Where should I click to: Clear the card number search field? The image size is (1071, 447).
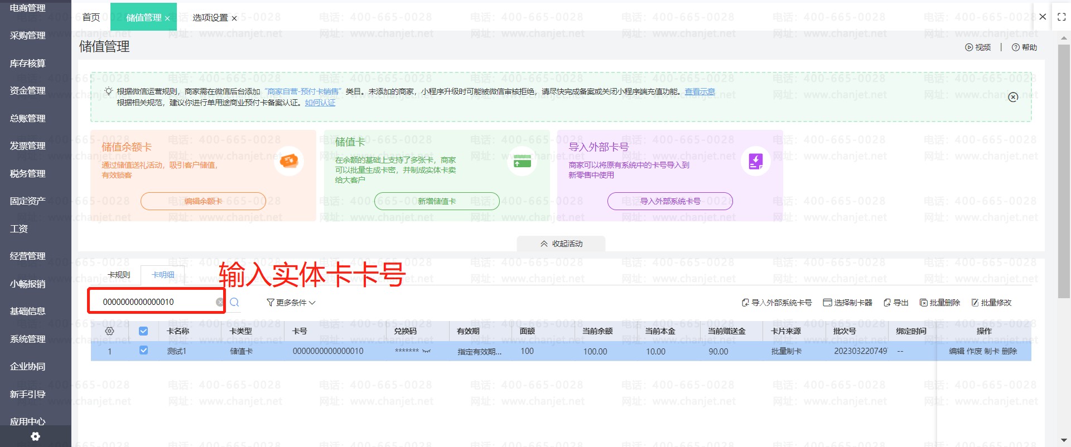coord(220,302)
